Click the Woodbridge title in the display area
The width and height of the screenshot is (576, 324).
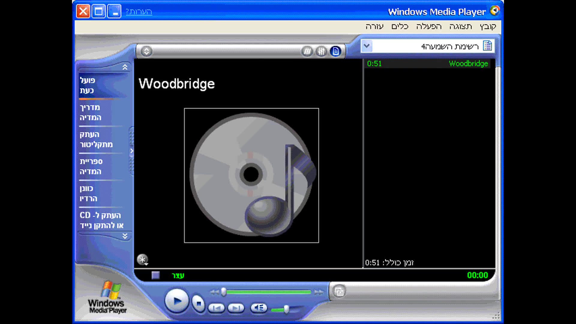(x=177, y=84)
